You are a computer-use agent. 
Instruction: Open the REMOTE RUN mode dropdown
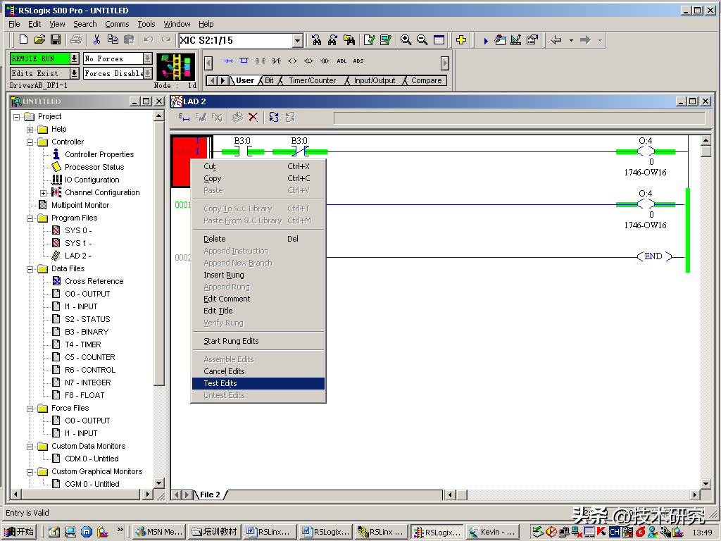coord(74,58)
